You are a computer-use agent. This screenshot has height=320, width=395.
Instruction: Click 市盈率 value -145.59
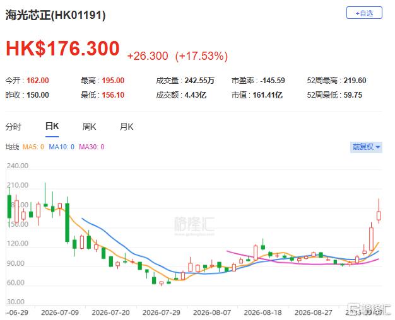tap(273, 81)
